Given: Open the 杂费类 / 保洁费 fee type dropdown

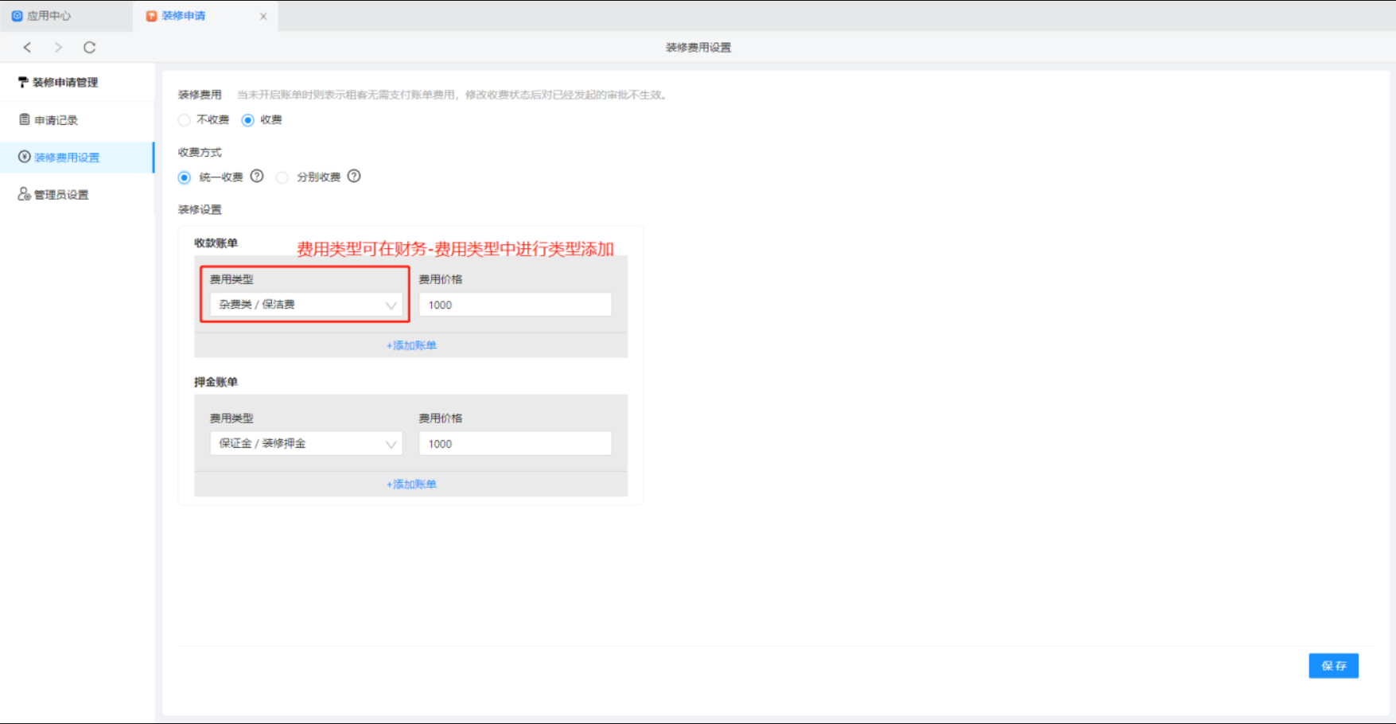Looking at the screenshot, I should coord(305,305).
